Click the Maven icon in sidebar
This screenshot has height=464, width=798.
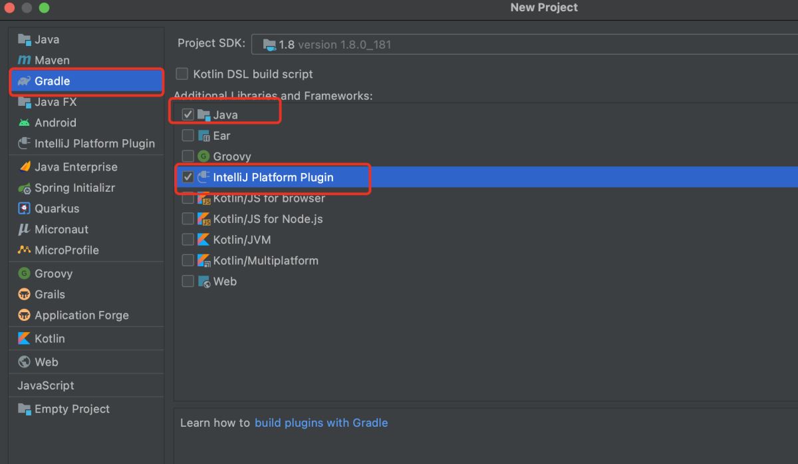(25, 60)
